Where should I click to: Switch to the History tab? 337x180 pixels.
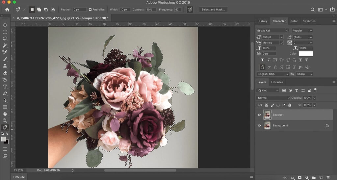tap(262, 21)
